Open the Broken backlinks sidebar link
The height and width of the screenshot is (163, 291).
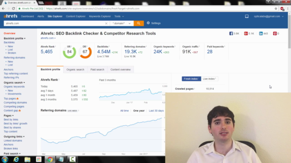click(12, 53)
